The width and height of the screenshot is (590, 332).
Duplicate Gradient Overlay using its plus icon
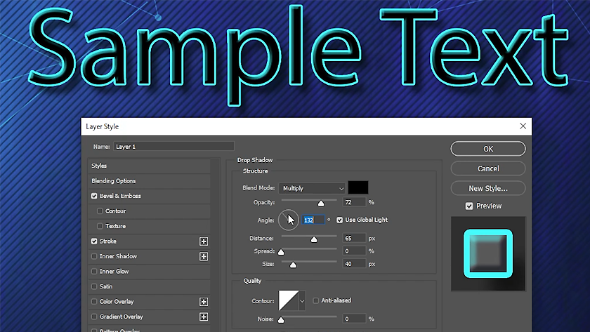(x=204, y=317)
